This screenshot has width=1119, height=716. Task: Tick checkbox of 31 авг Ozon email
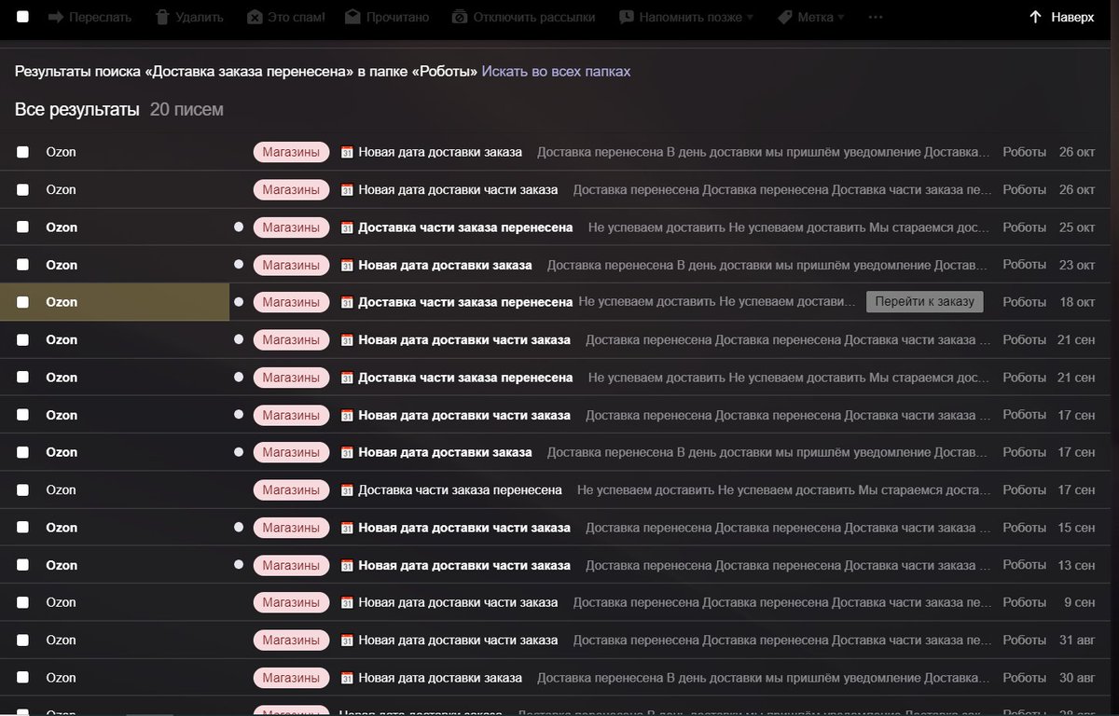22,640
